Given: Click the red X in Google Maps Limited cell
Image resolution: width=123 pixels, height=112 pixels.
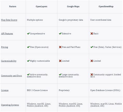Looking at the screenshot, I should (60, 61).
